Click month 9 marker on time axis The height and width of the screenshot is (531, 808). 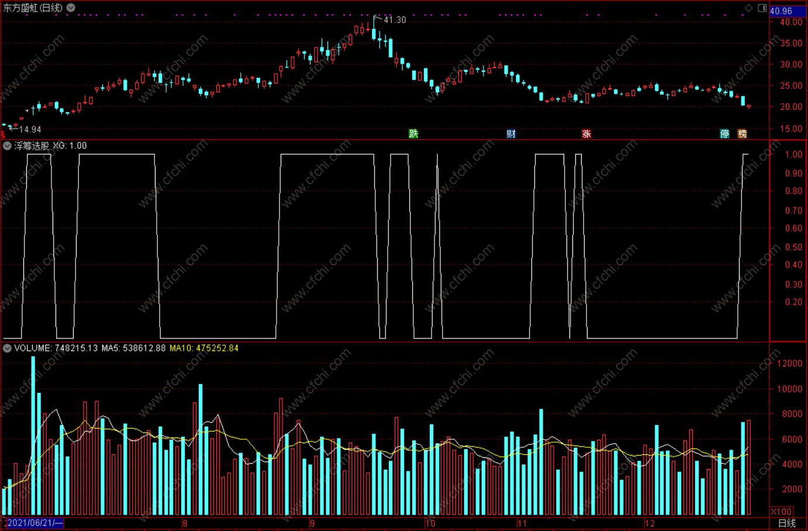point(312,523)
